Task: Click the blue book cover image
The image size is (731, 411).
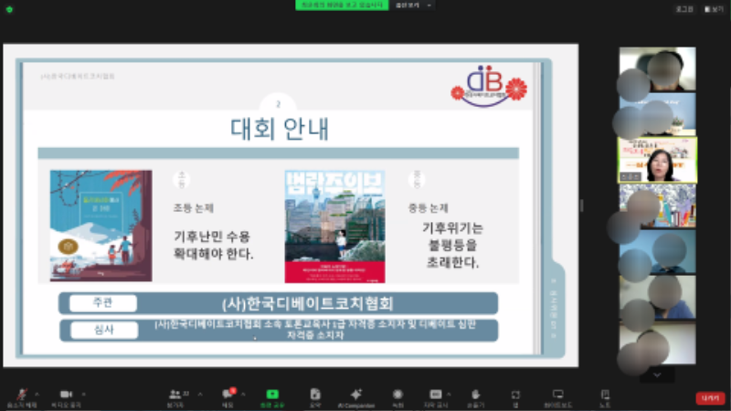Action: click(x=101, y=226)
